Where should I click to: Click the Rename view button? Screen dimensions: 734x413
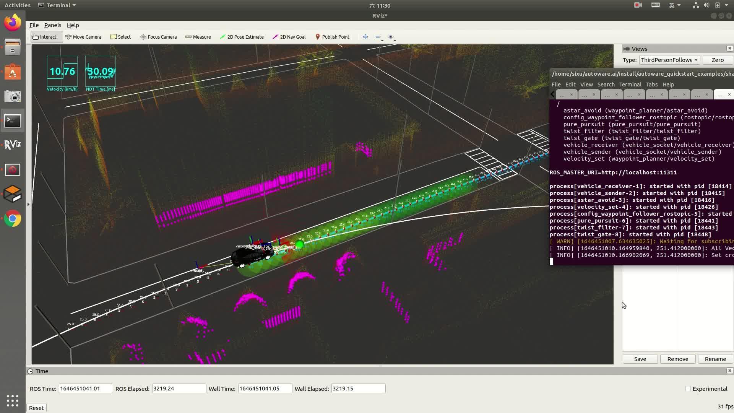point(715,359)
